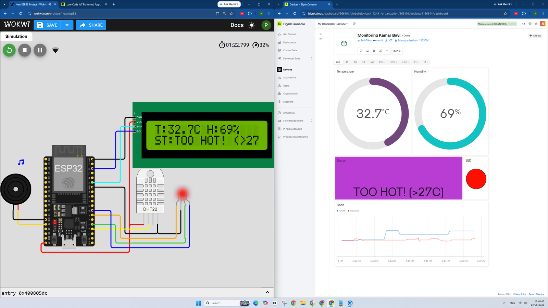Select the 6h time range tab
This screenshot has height=308, width=548.
[355, 62]
